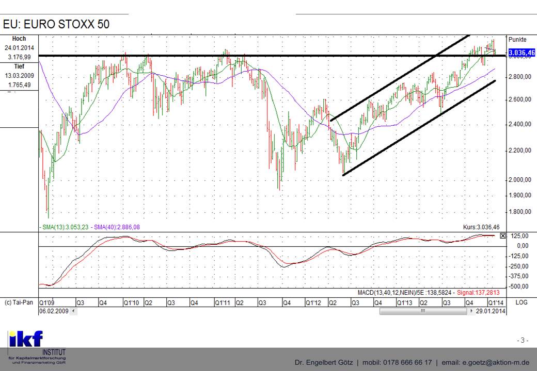Click the 1.900,00 price axis label
The height and width of the screenshot is (371, 537).
pyautogui.click(x=520, y=195)
